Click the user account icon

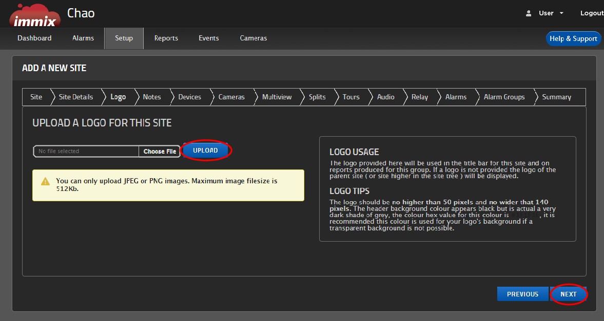[x=529, y=13]
